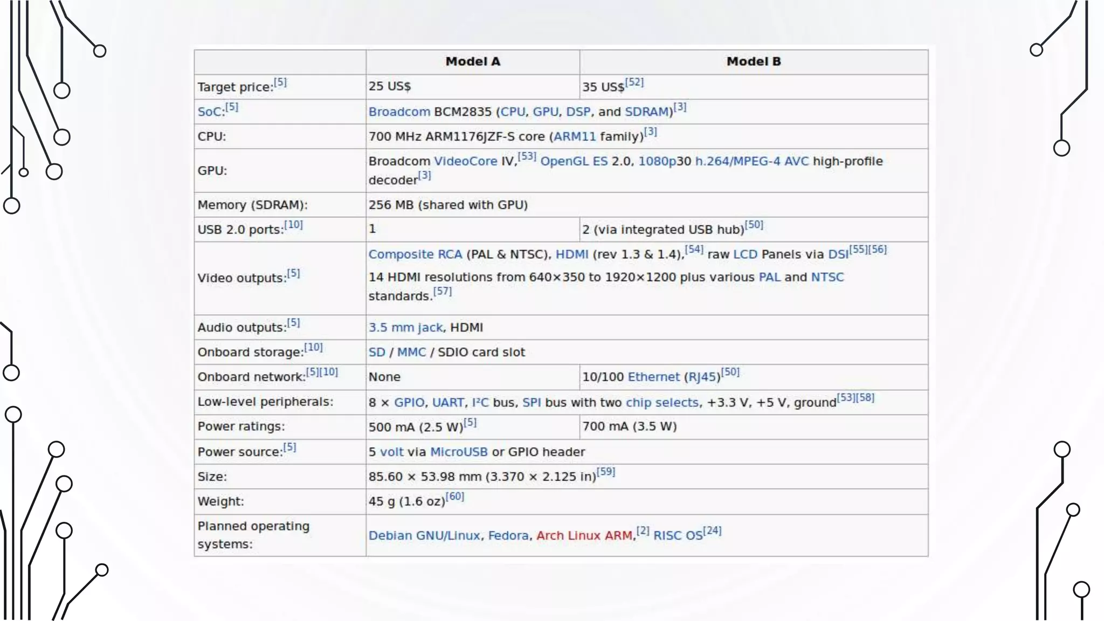The width and height of the screenshot is (1104, 621).
Task: Select the 'Memory (SDRAM):' row label
Action: pos(252,205)
